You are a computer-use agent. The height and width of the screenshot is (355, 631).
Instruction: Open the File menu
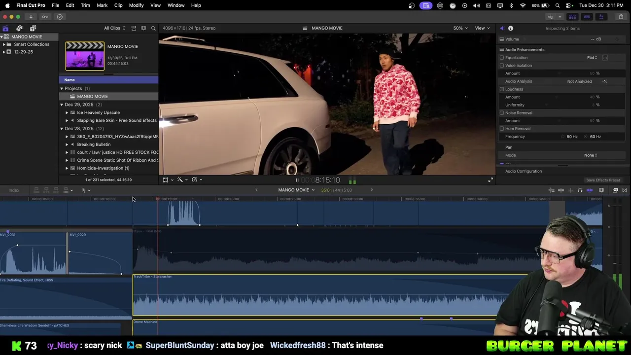56,5
